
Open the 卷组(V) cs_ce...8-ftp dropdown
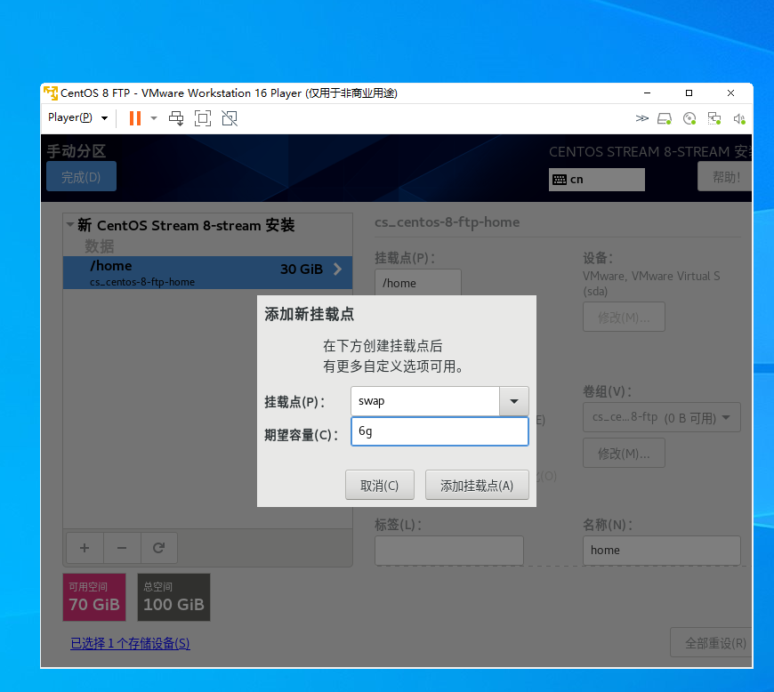pyautogui.click(x=661, y=417)
